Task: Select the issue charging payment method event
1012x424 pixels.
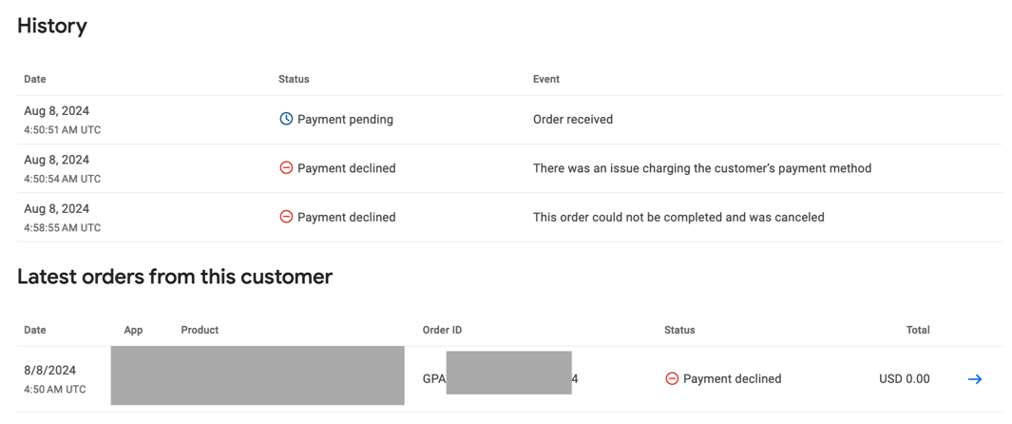Action: pos(702,168)
